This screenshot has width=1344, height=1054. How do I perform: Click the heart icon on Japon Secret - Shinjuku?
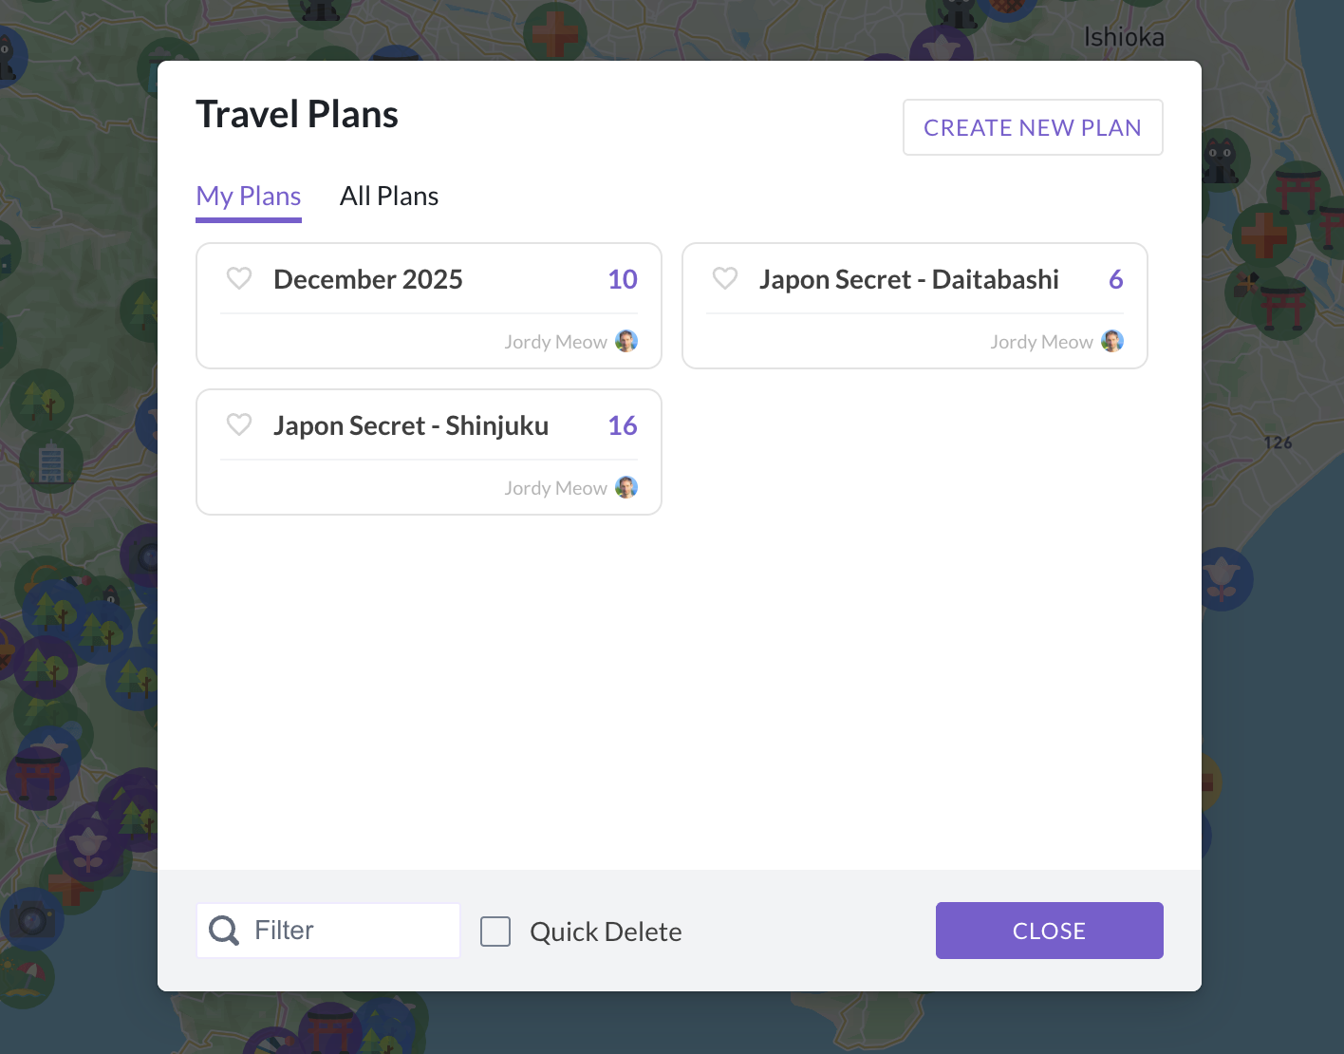tap(238, 424)
